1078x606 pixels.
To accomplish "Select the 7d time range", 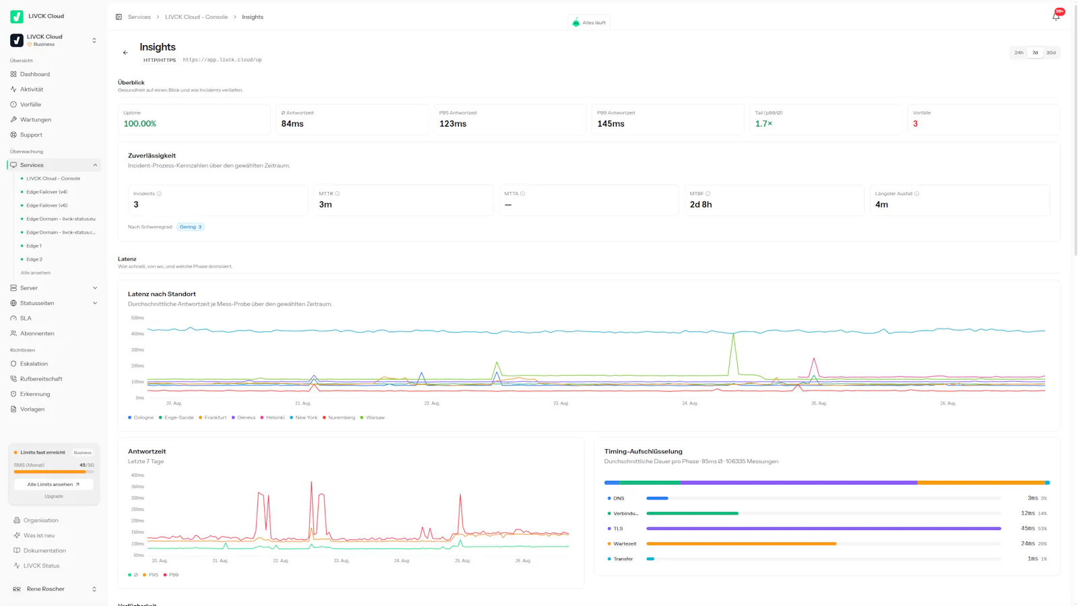I will tap(1035, 53).
